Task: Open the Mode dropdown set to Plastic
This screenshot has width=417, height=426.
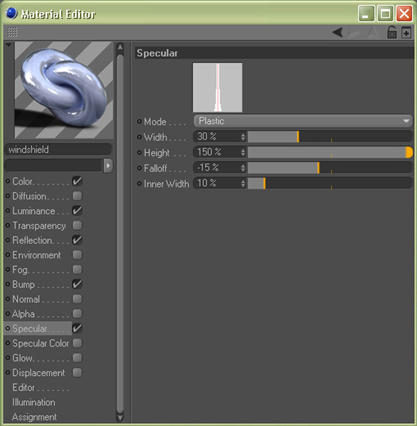Action: [302, 121]
